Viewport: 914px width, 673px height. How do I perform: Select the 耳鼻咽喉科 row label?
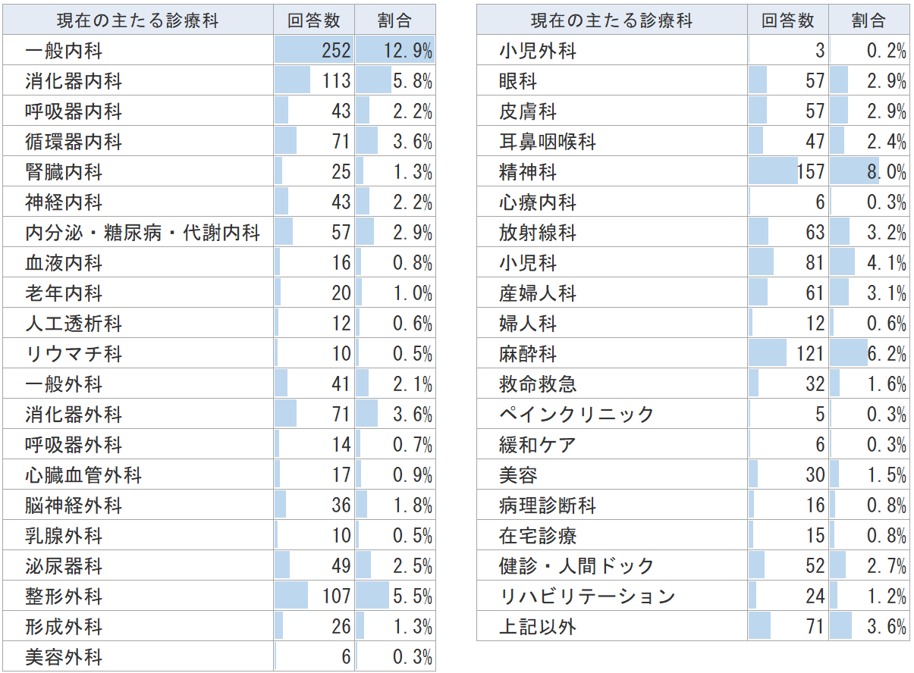click(548, 142)
